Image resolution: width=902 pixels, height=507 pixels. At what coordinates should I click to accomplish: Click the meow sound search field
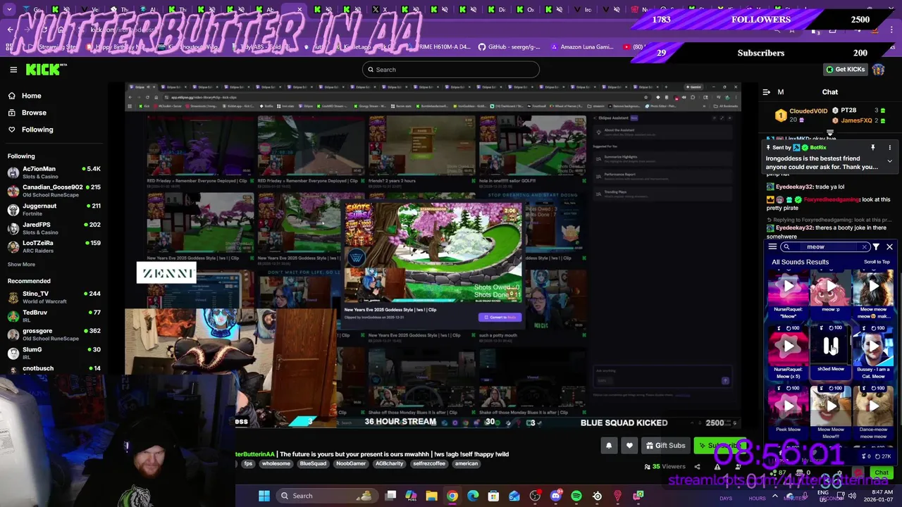click(824, 247)
